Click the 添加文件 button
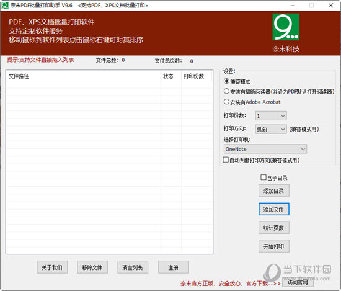The height and width of the screenshot is (291, 341). (274, 209)
